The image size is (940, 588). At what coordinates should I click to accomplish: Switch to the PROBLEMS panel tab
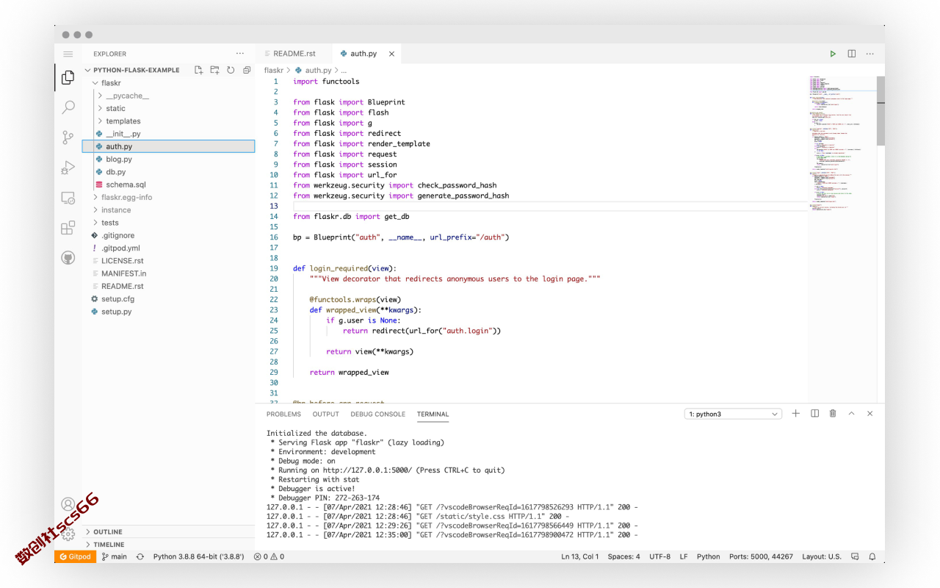[283, 414]
